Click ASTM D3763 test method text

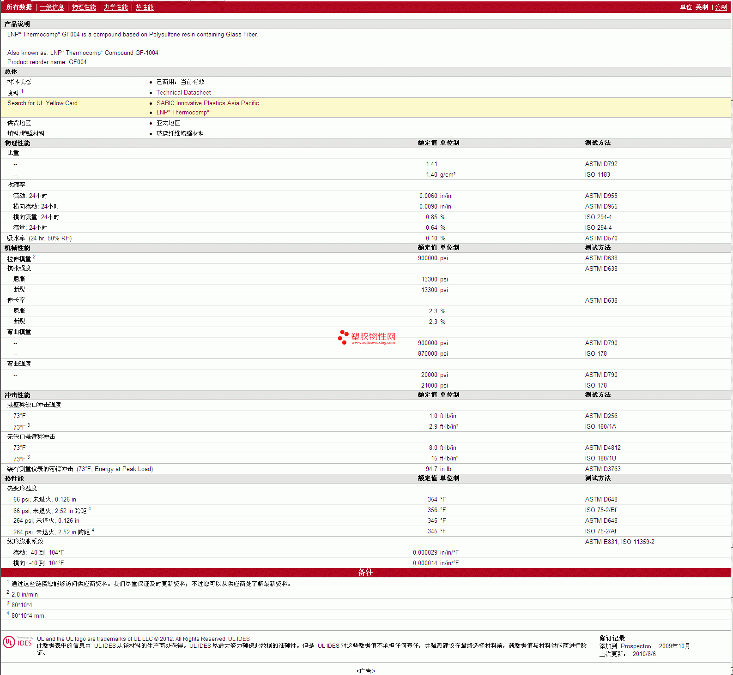click(x=603, y=469)
